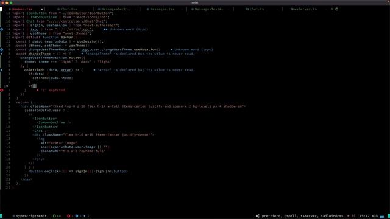390x219 pixels.
Task: Click the hint sign beside the onSettled line
Action: [1, 70]
